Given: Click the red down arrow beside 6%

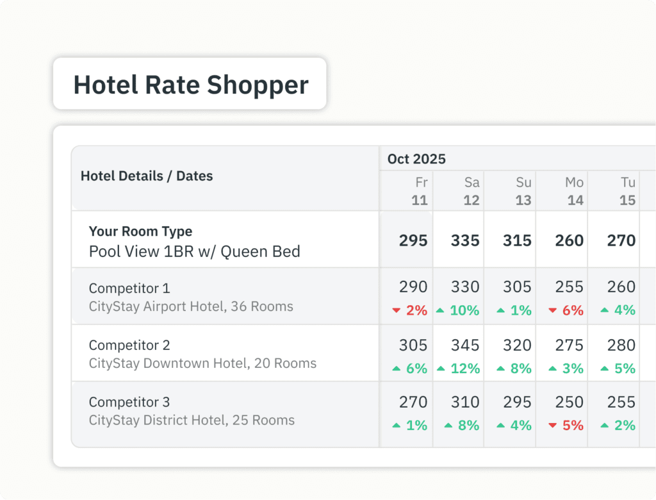Looking at the screenshot, I should pos(553,311).
